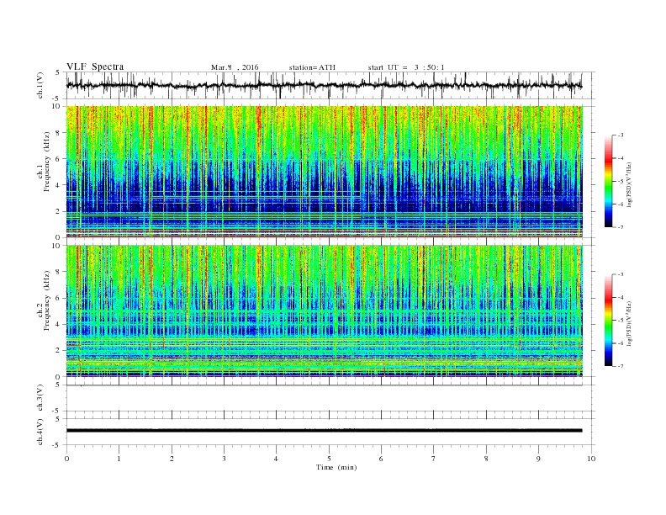
Task: Click the "8" frequency tick of ch.1 spectrogram
Action: pos(59,133)
